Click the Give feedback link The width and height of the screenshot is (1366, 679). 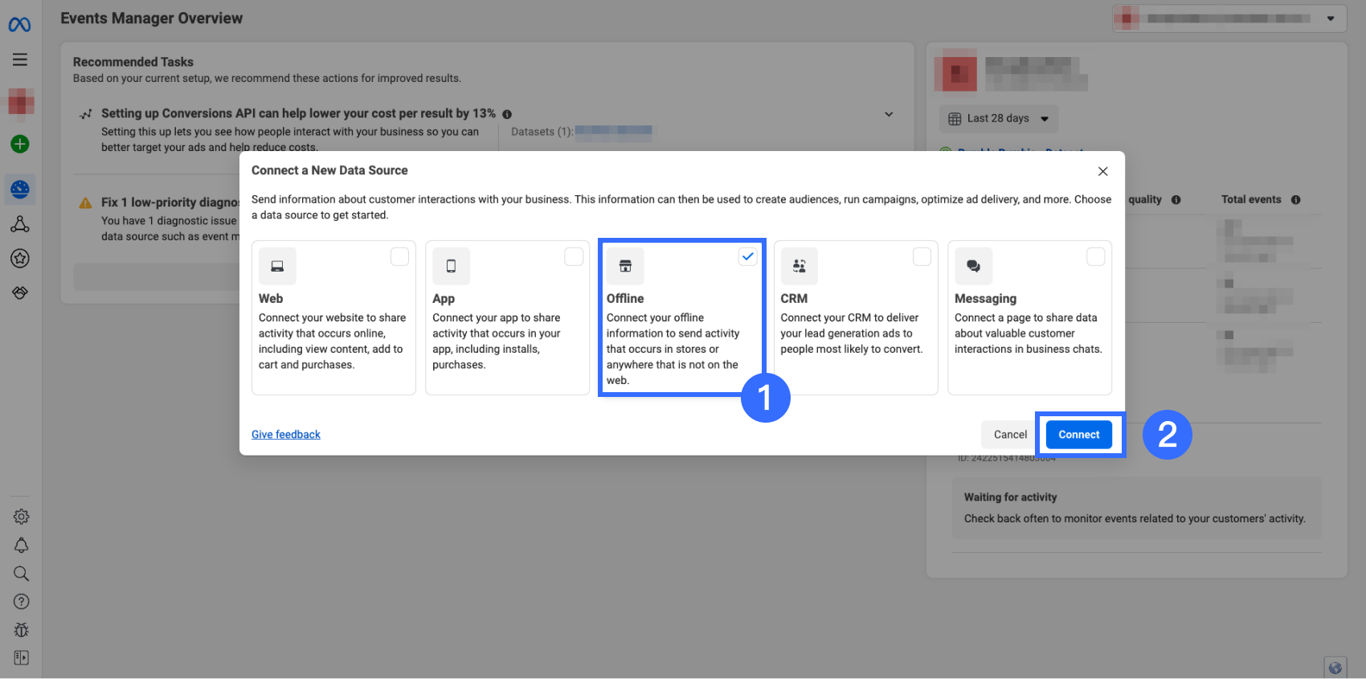[286, 435]
